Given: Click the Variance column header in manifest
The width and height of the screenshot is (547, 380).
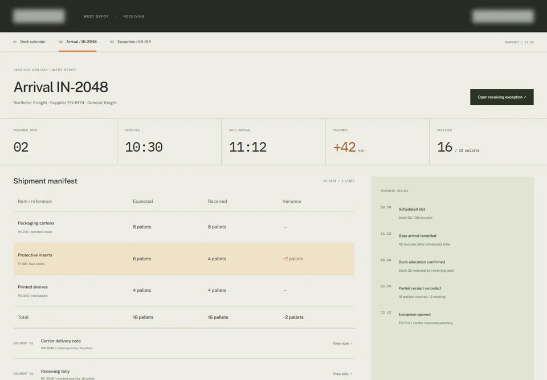Looking at the screenshot, I should pyautogui.click(x=292, y=201).
